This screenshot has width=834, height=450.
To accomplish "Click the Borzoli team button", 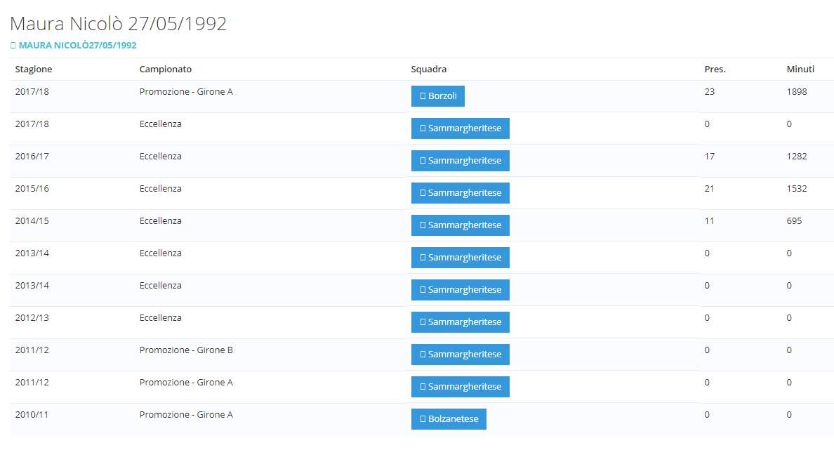I will click(x=437, y=96).
